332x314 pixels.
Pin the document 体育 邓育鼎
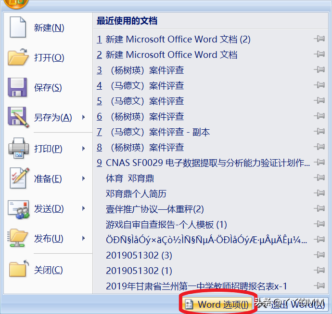click(319, 177)
